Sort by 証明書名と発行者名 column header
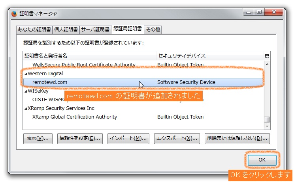This screenshot has width=294, height=182. point(90,56)
